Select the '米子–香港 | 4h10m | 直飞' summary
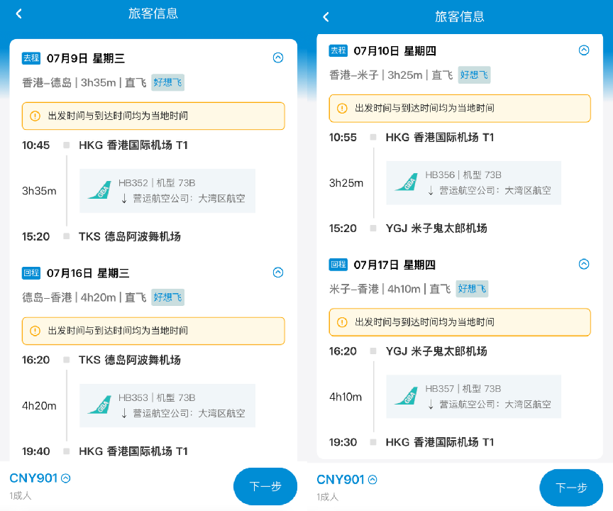The image size is (613, 511). click(390, 289)
